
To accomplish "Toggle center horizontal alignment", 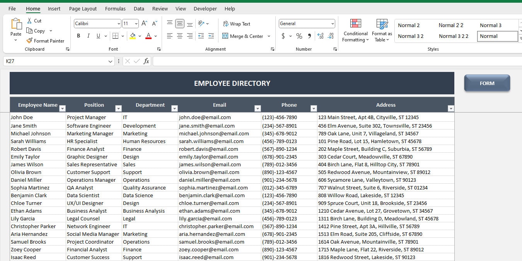I will pyautogui.click(x=180, y=36).
